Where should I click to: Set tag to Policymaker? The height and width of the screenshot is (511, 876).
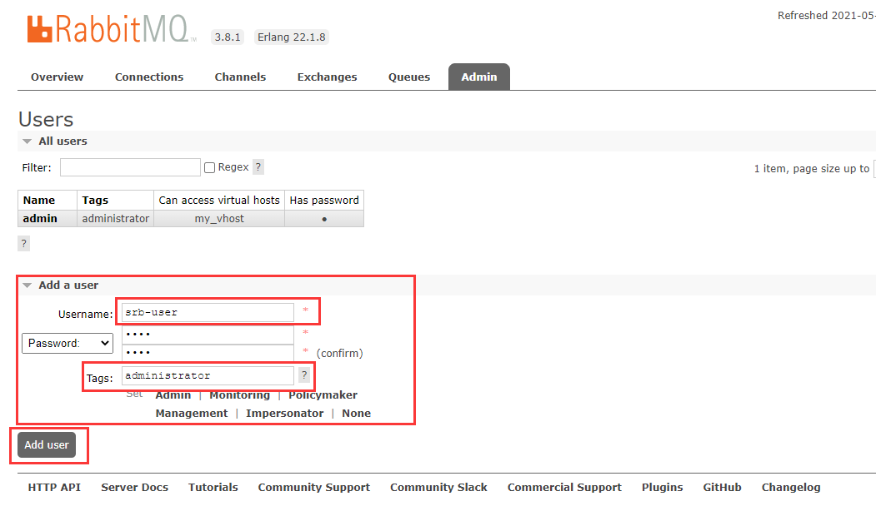coord(323,395)
